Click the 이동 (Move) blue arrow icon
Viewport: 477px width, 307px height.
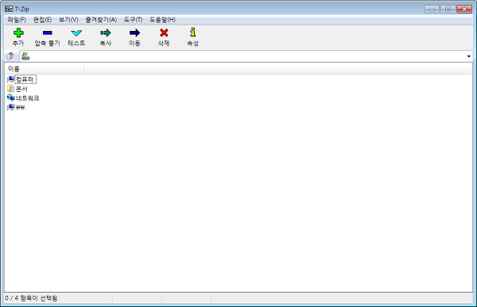(x=134, y=33)
